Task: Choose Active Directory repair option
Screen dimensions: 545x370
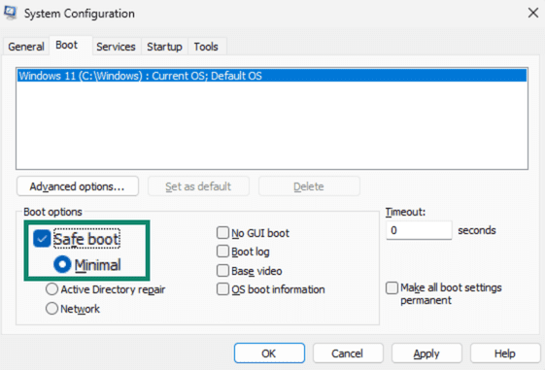Action: pos(52,289)
